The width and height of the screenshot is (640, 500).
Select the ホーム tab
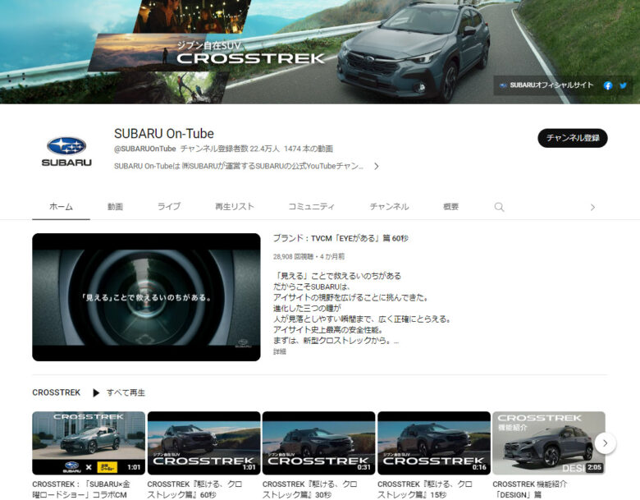pyautogui.click(x=61, y=207)
